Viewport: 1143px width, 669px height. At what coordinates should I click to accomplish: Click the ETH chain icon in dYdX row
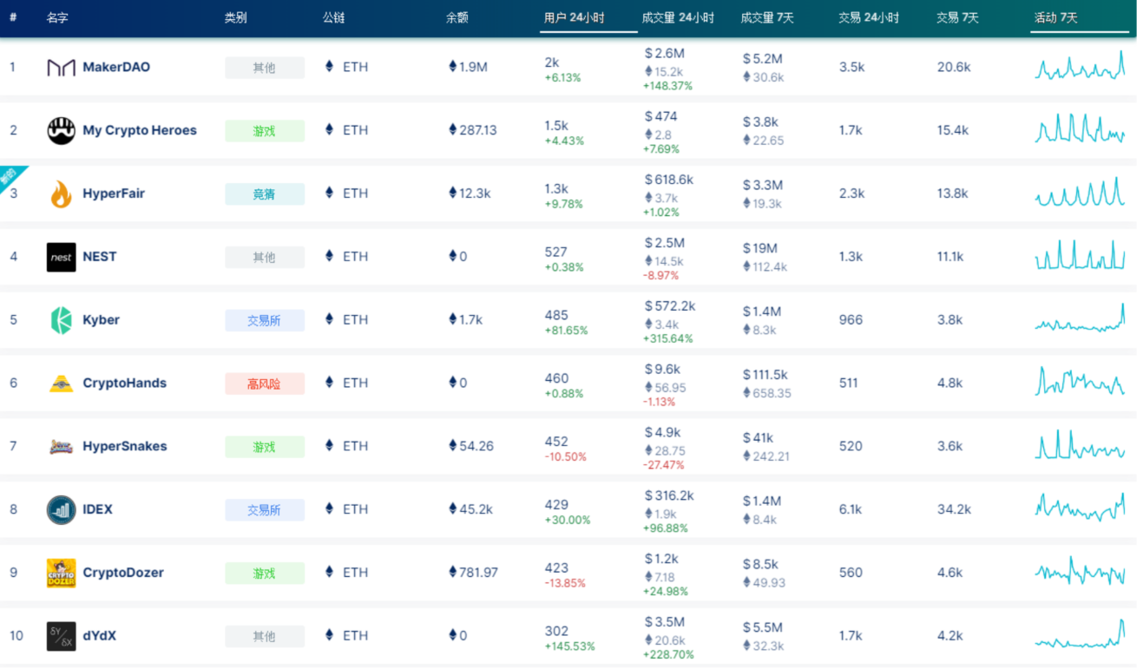coord(329,635)
